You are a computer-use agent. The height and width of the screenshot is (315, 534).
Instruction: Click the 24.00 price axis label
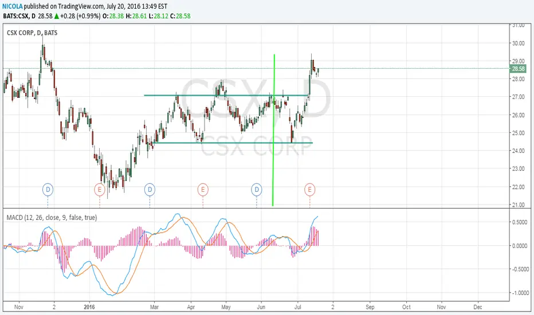pos(519,151)
